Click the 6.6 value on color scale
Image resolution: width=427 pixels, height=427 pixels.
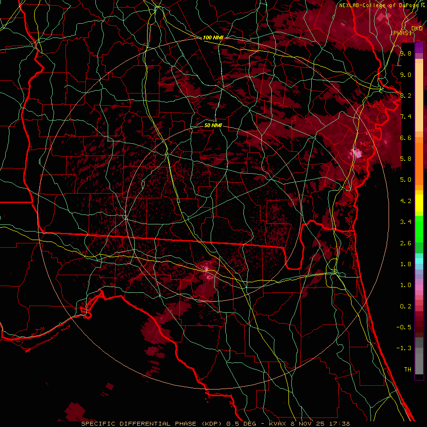(x=406, y=138)
